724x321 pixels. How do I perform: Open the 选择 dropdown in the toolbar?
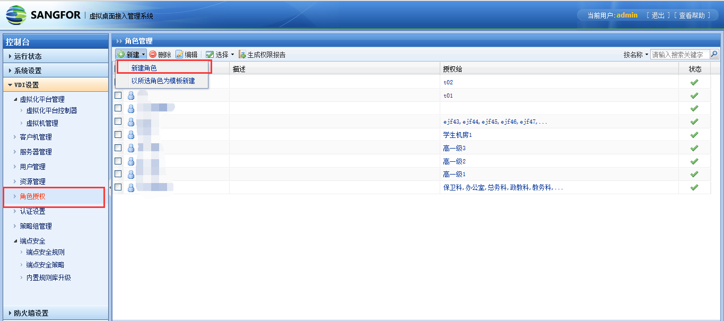coord(220,55)
